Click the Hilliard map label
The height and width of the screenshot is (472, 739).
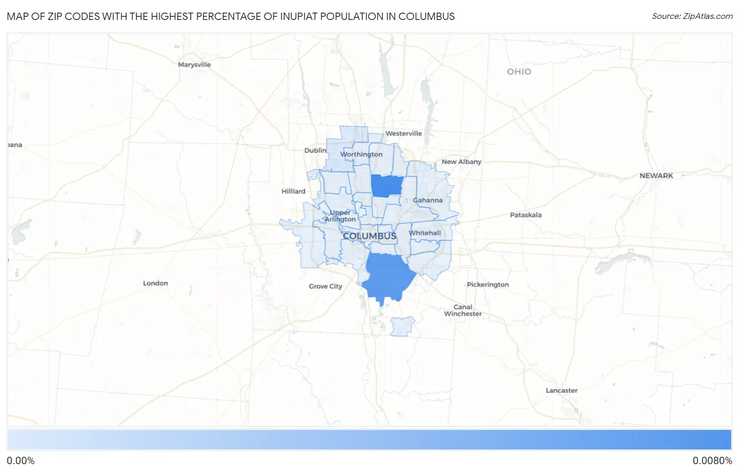pyautogui.click(x=293, y=191)
